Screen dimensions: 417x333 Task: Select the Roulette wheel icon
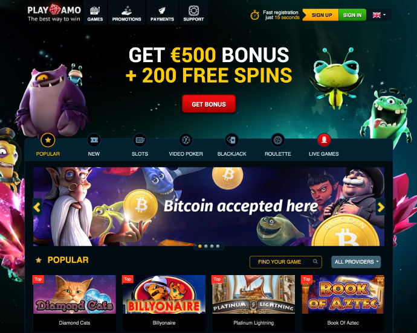click(277, 140)
